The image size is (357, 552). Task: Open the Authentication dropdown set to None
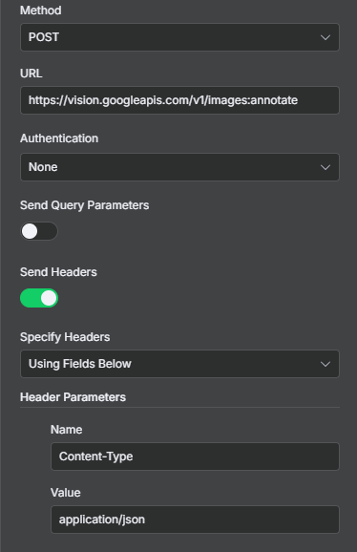click(x=179, y=167)
